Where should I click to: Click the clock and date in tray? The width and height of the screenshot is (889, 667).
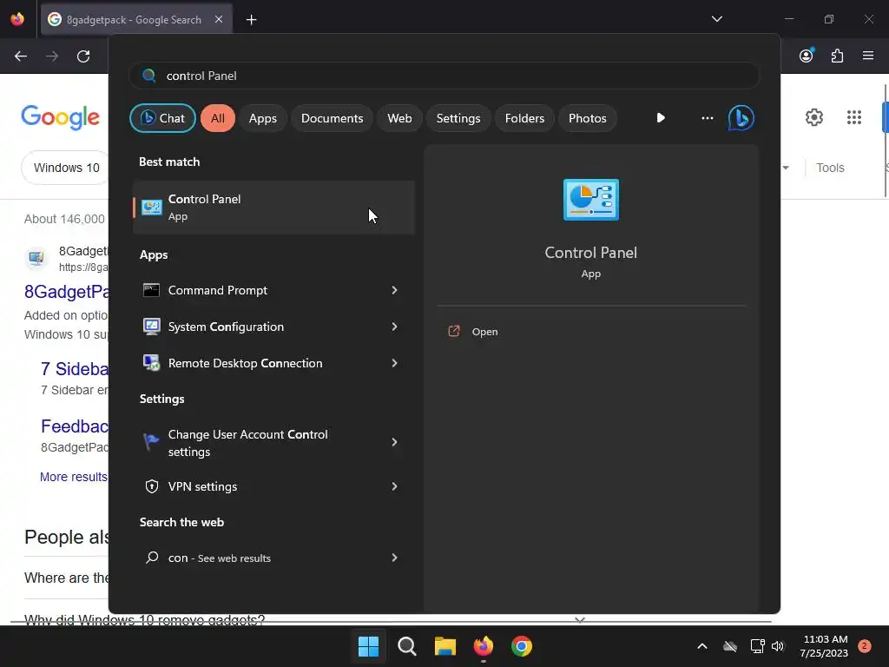(x=824, y=646)
